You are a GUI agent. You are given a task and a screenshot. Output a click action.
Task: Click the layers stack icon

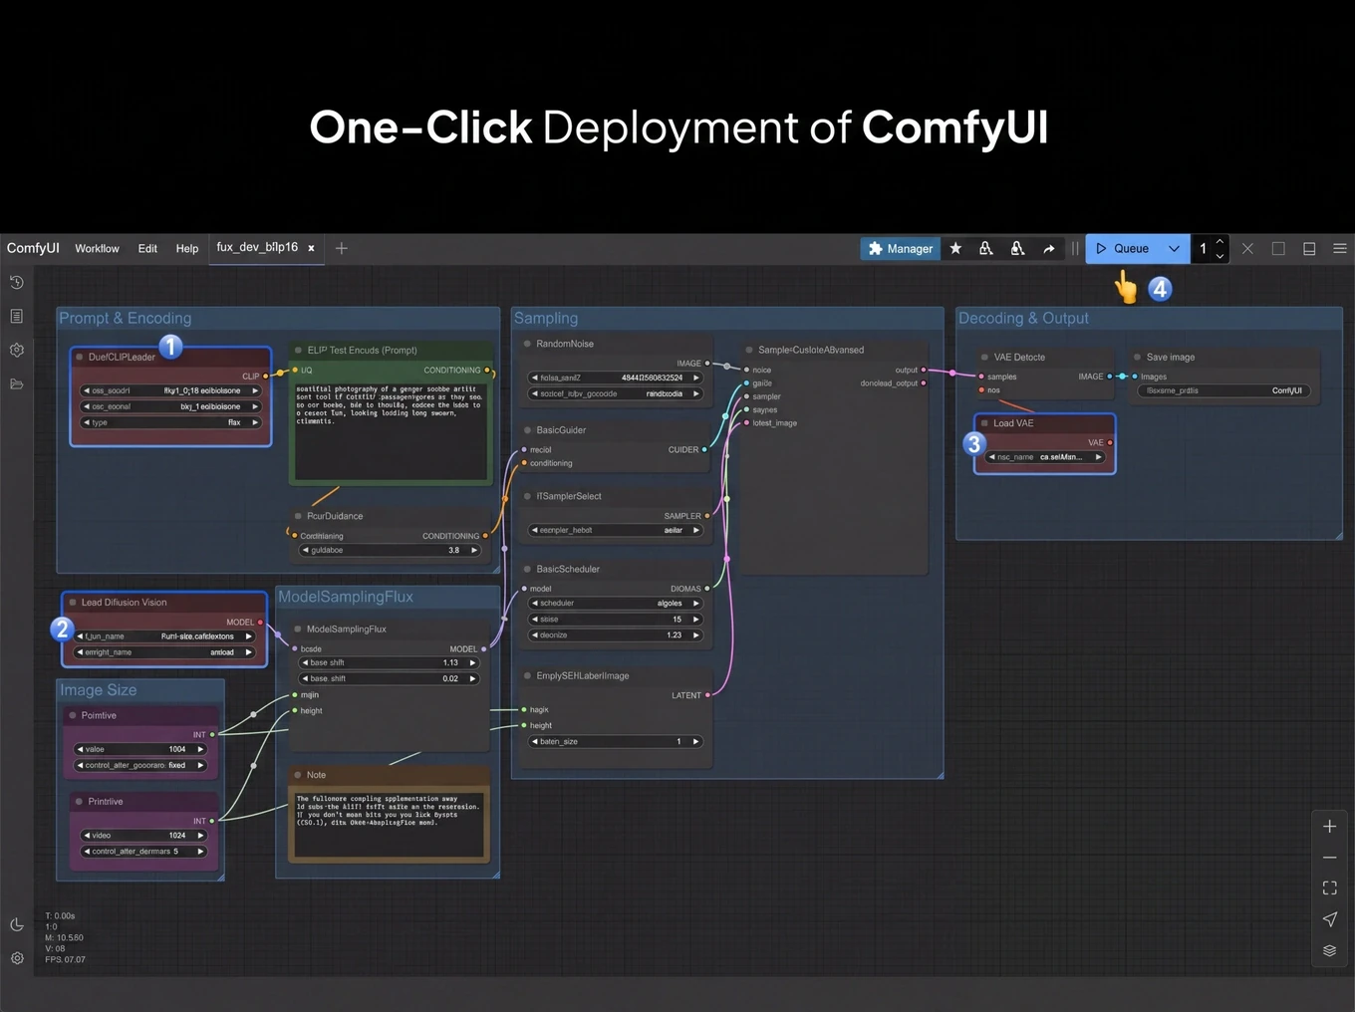[x=1329, y=950]
